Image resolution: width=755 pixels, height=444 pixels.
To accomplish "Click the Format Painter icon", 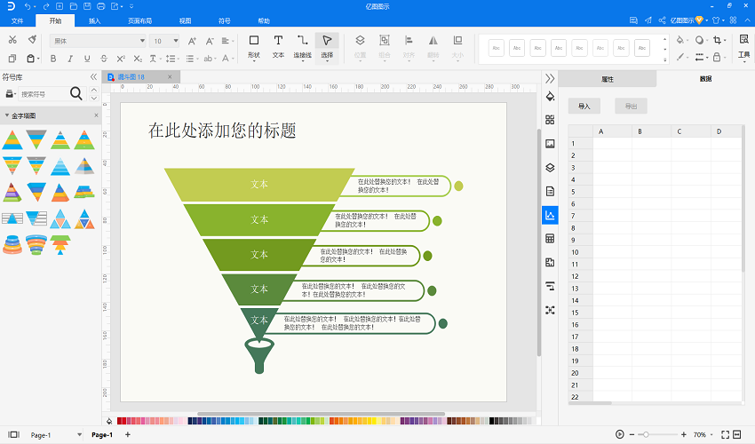I will tap(32, 39).
